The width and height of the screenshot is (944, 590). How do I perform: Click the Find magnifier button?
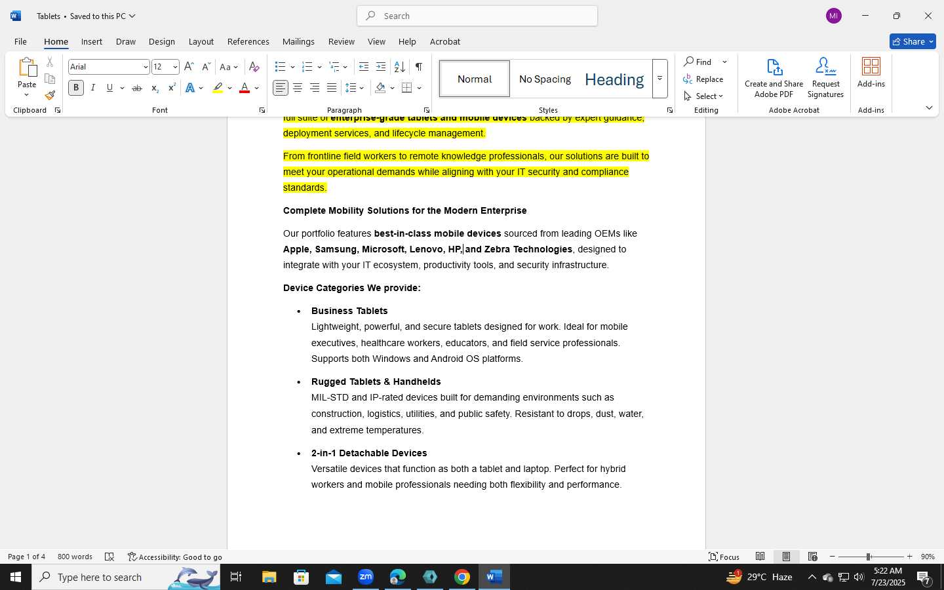pyautogui.click(x=698, y=62)
